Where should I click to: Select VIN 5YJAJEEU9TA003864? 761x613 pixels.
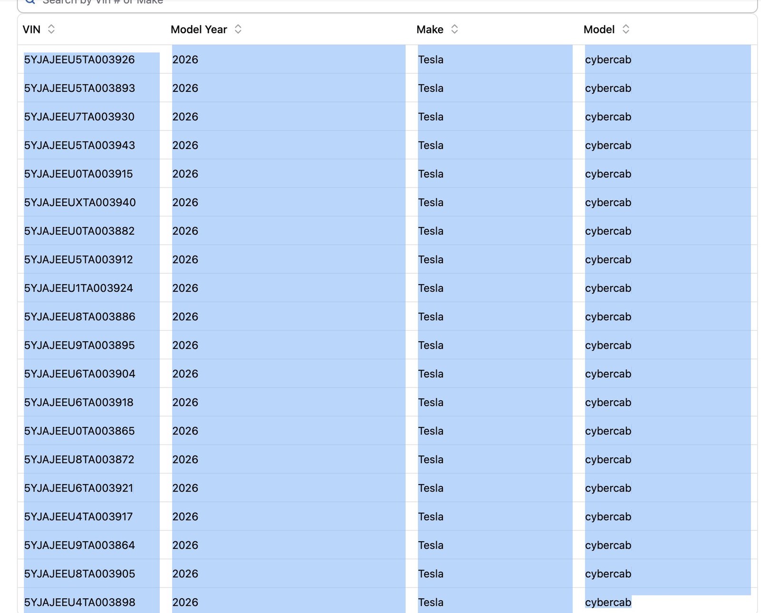(79, 545)
